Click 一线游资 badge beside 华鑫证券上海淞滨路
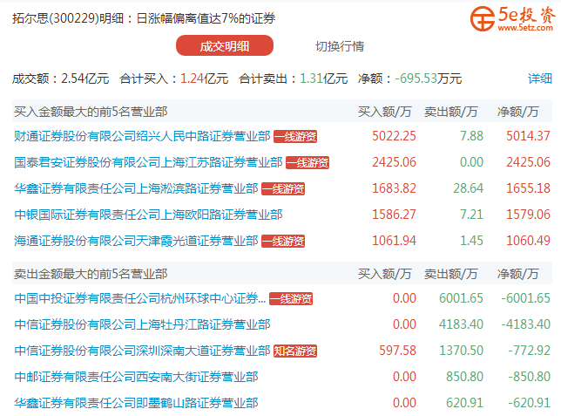 tap(283, 189)
